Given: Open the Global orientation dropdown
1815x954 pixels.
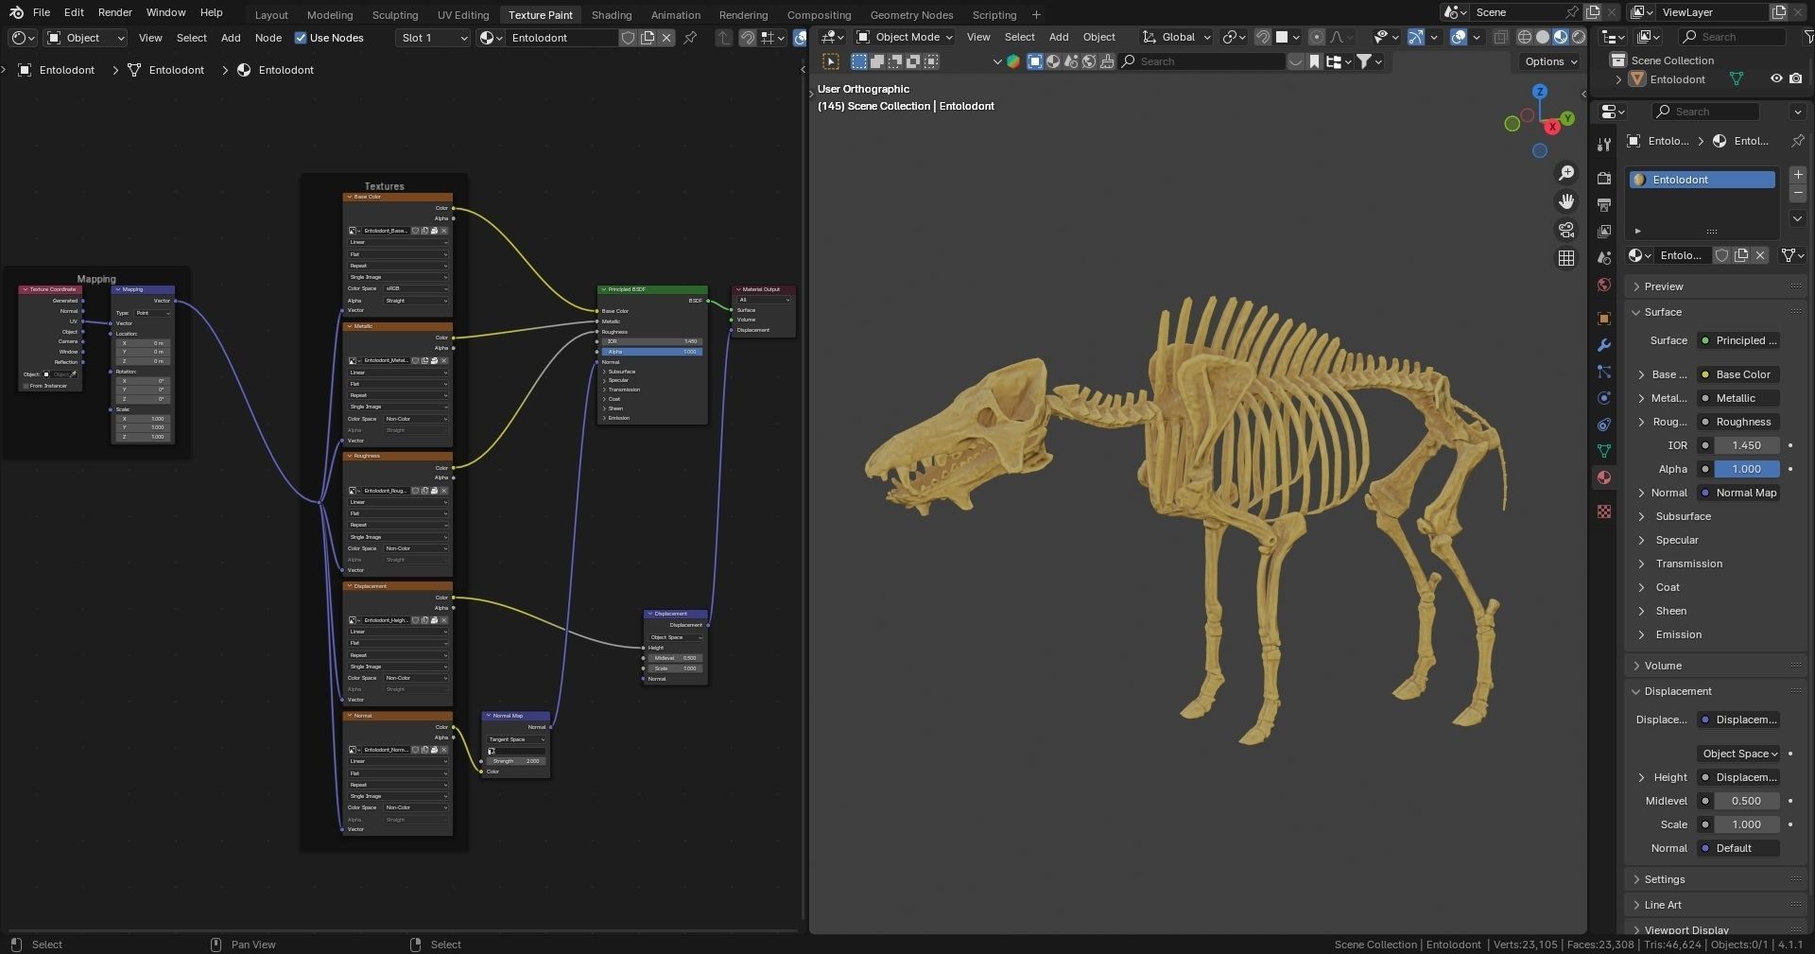Looking at the screenshot, I should pos(1176,37).
